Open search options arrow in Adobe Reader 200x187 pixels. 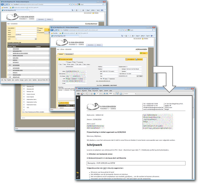[x=135, y=94]
